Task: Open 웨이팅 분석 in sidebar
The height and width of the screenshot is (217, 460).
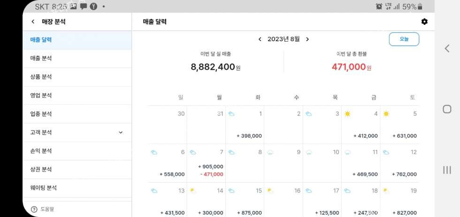Action: pyautogui.click(x=43, y=188)
